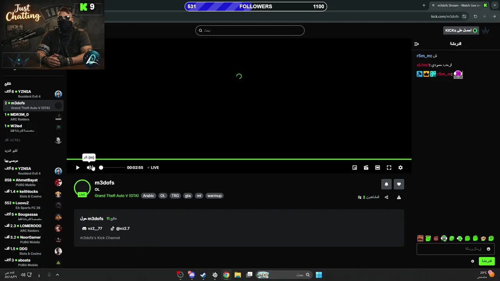This screenshot has width=500, height=281.
Task: Open AhmetBayat recommended channel
Action: (x=33, y=182)
